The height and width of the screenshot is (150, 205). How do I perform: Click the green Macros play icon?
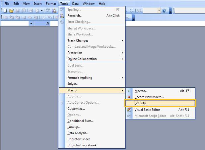(129, 91)
